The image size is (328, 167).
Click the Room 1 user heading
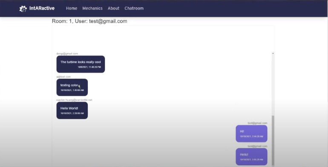(89, 21)
